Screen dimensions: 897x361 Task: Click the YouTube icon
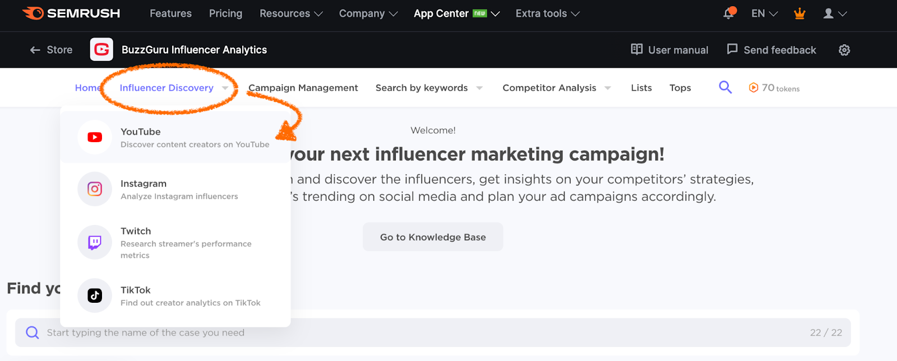pos(95,137)
